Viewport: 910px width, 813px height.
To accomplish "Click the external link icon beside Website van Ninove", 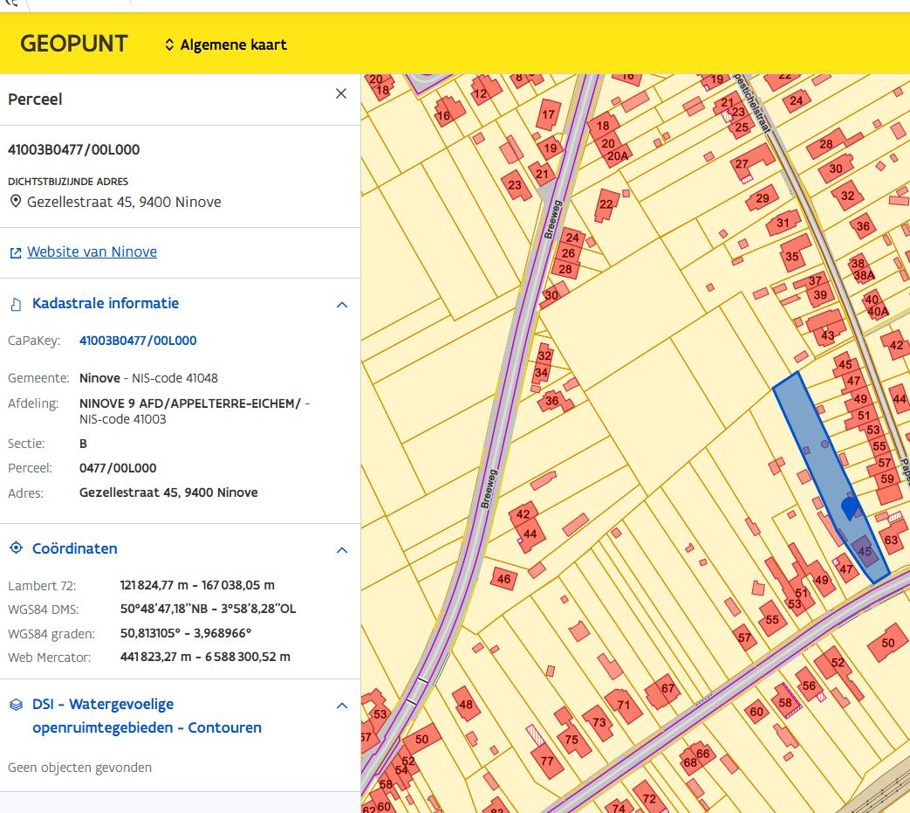I will [16, 252].
